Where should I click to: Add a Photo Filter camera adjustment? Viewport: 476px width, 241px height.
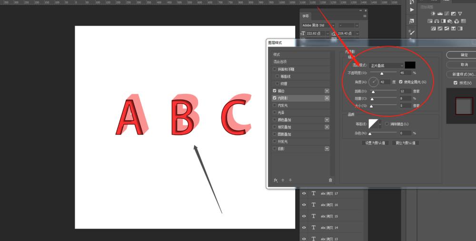pos(450,21)
